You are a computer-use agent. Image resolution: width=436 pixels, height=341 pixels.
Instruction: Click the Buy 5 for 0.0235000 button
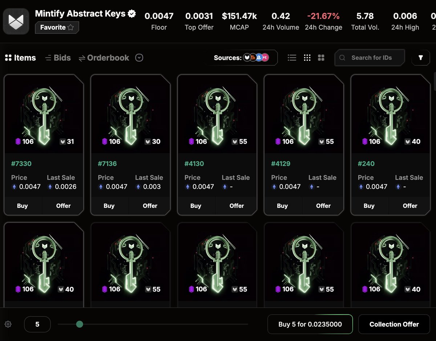[x=310, y=324]
